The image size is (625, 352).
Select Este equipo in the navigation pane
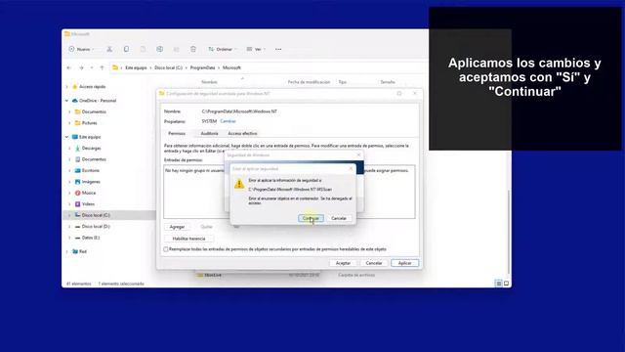[90, 137]
